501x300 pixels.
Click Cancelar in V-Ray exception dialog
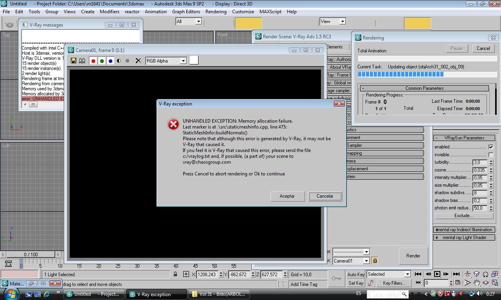pos(325,196)
